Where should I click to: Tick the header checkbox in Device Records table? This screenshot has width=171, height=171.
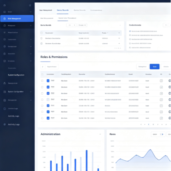41,33
